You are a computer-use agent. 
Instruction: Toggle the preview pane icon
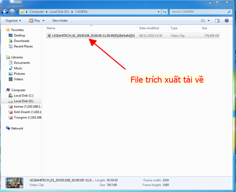217,21
